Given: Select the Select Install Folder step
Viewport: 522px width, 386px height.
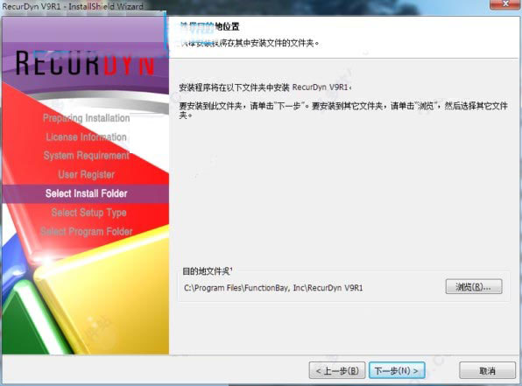Looking at the screenshot, I should pyautogui.click(x=86, y=193).
